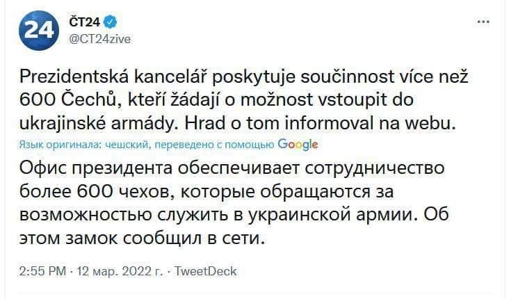509x299 pixels.
Task: Open the ČT24 display name profile
Action: tap(84, 22)
